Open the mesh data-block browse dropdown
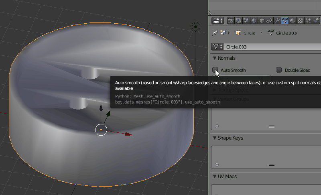This screenshot has width=321, height=195. click(217, 47)
